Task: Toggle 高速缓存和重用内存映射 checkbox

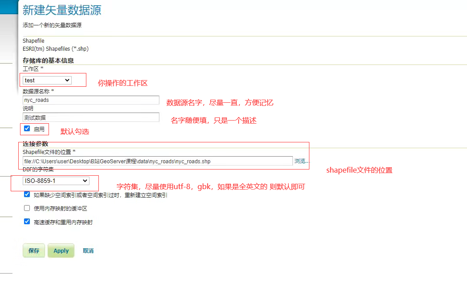Action: [x=27, y=222]
